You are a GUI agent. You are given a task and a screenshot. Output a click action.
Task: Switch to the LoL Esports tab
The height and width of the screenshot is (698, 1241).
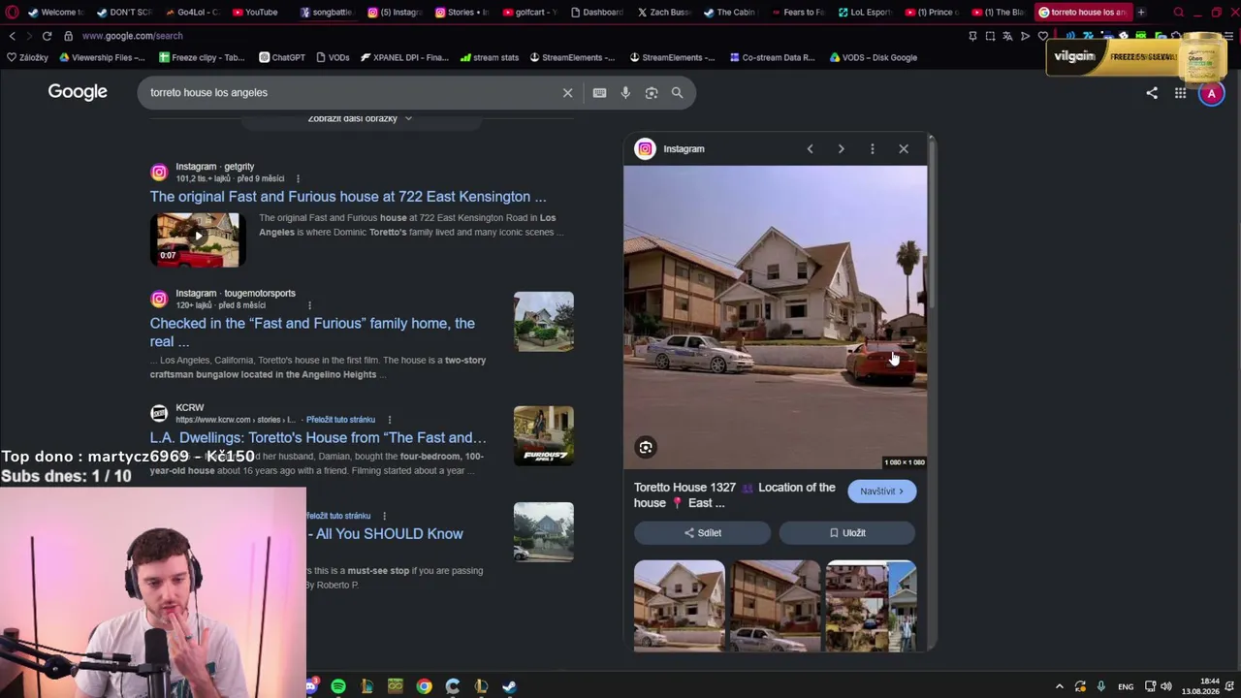coord(865,13)
